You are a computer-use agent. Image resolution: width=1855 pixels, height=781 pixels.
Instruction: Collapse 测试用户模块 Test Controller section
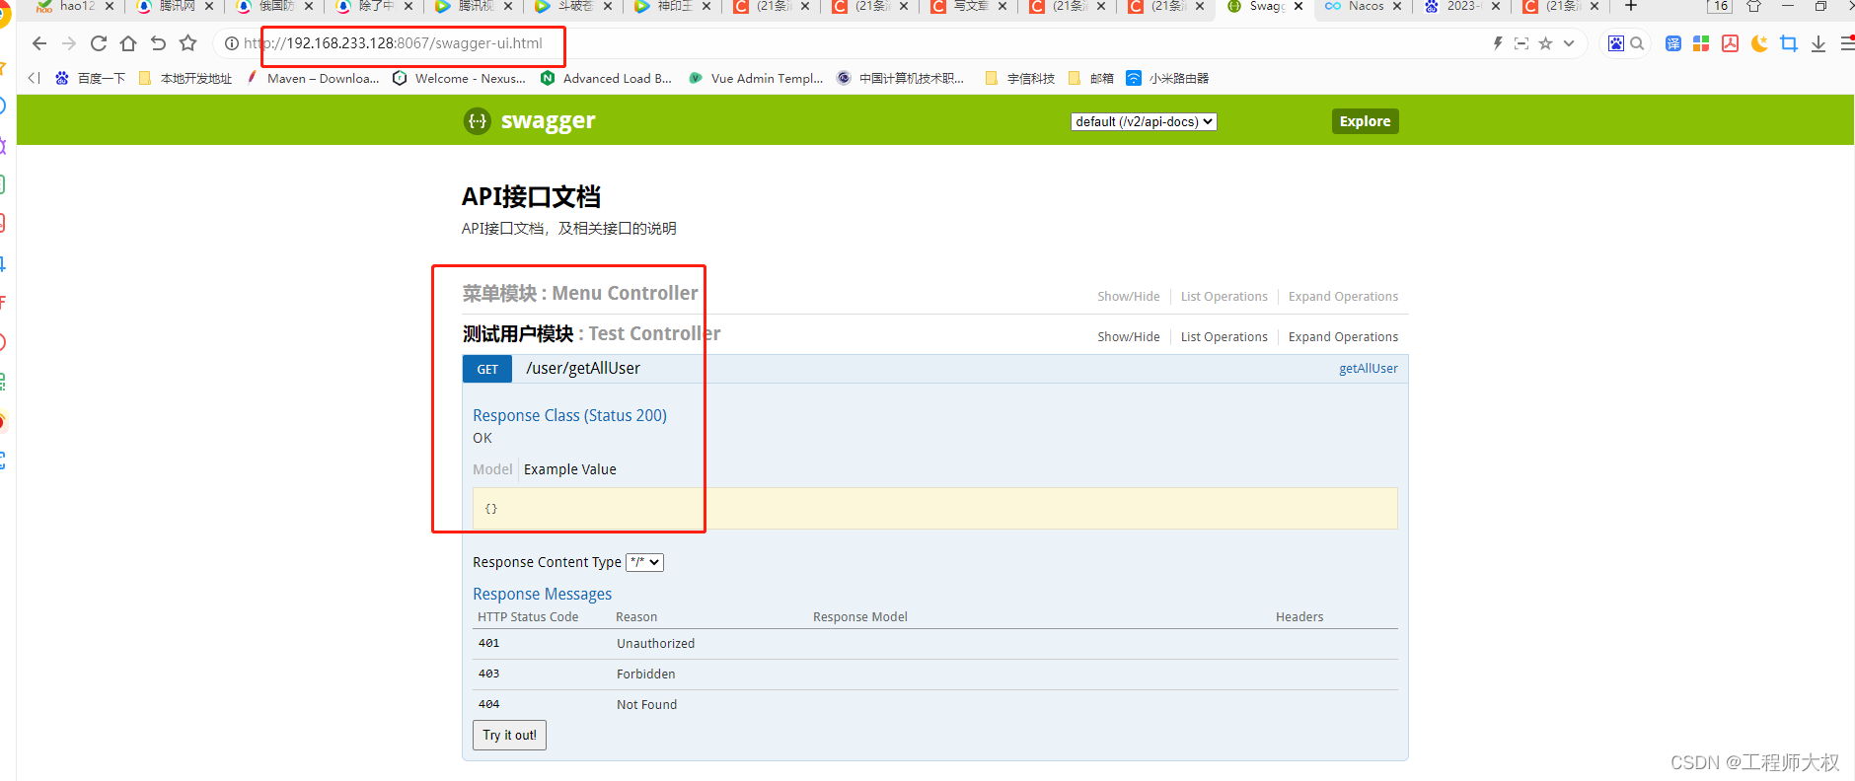pyautogui.click(x=592, y=333)
